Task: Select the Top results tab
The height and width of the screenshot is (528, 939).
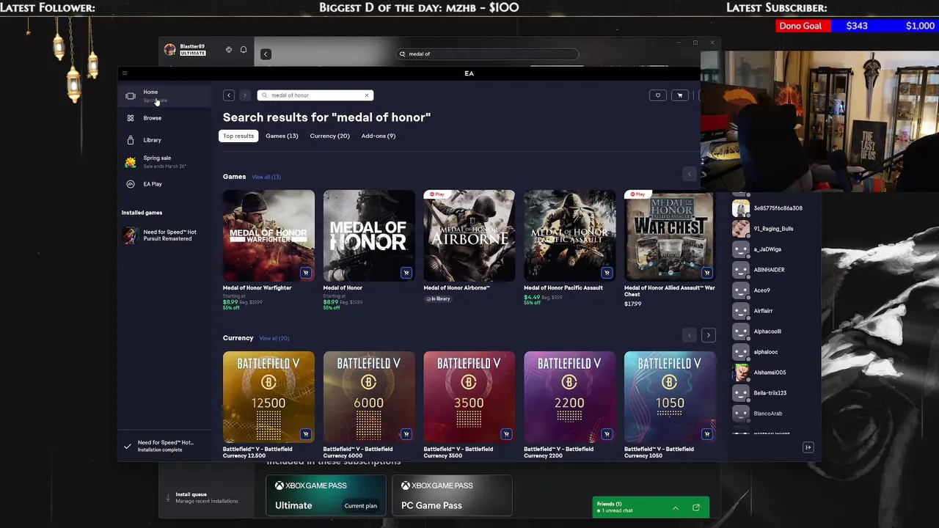Action: click(238, 136)
